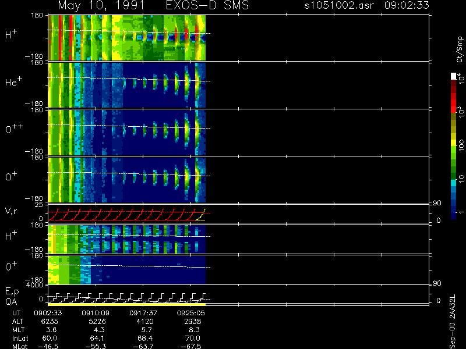This screenshot has width=466, height=349.
Task: Click the MLat value '-67.5'
Action: [x=191, y=346]
